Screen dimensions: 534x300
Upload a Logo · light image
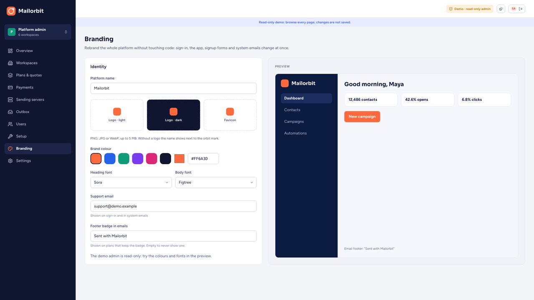(x=117, y=115)
